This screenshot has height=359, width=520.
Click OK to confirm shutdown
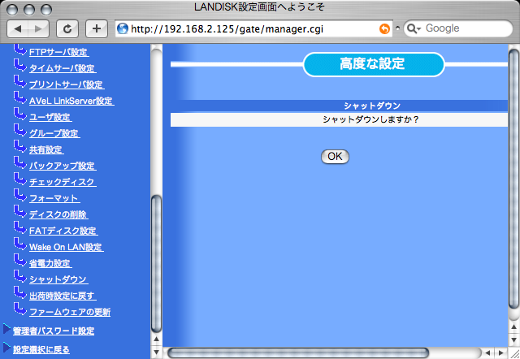point(335,157)
